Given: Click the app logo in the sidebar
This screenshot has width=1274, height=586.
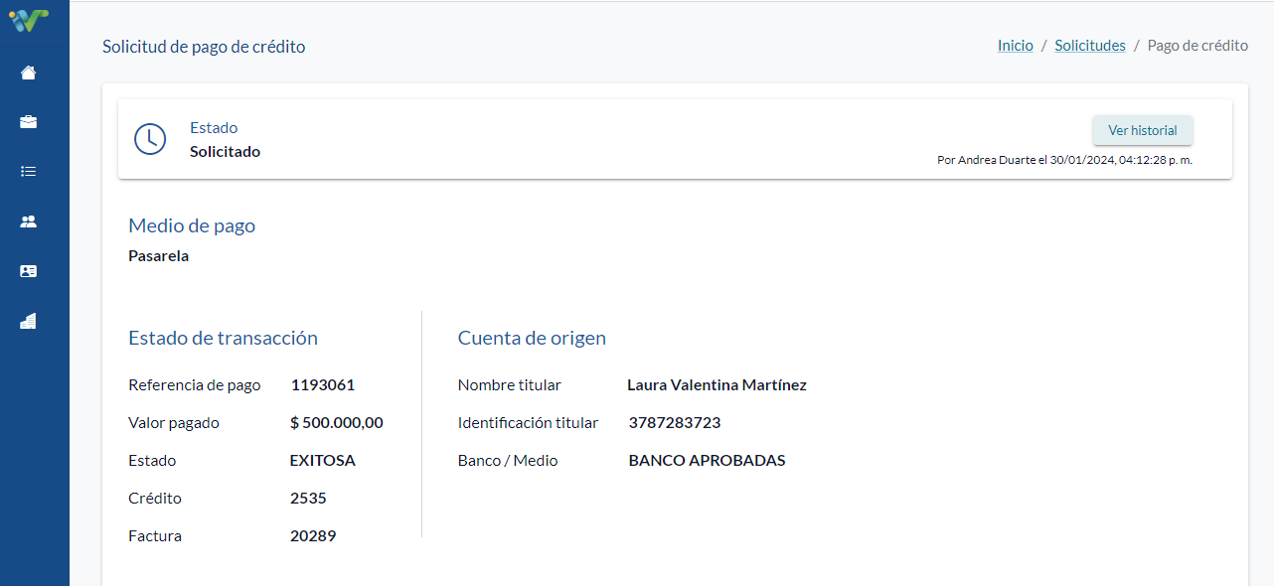Looking at the screenshot, I should (28, 20).
